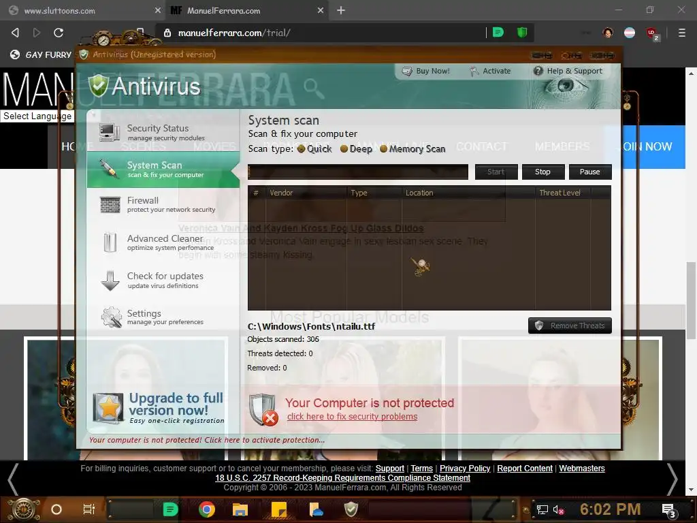Open Security Status module
The image size is (697, 523).
(163, 132)
